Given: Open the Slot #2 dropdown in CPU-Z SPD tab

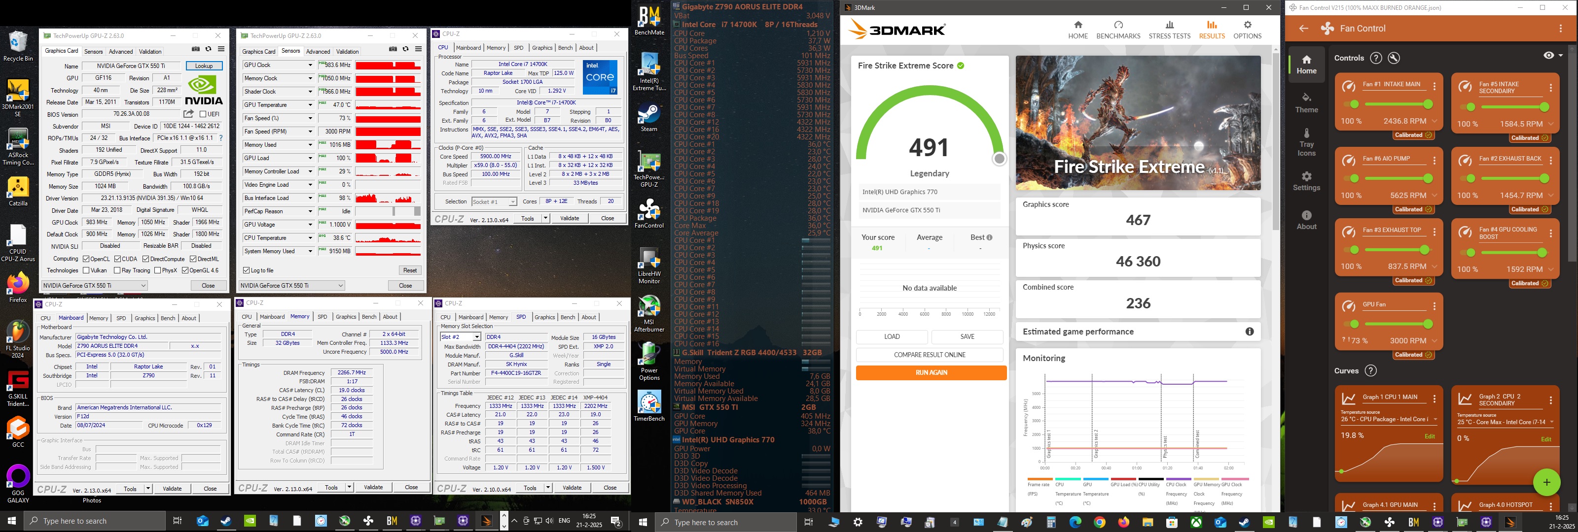Looking at the screenshot, I should tap(461, 337).
